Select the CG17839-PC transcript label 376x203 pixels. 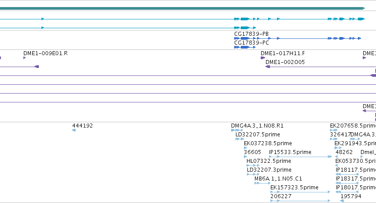pyautogui.click(x=251, y=43)
